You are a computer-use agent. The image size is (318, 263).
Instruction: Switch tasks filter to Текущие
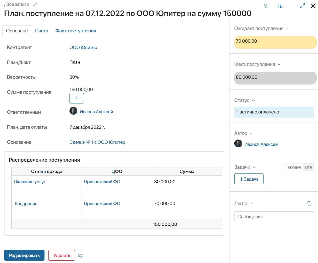tap(293, 167)
